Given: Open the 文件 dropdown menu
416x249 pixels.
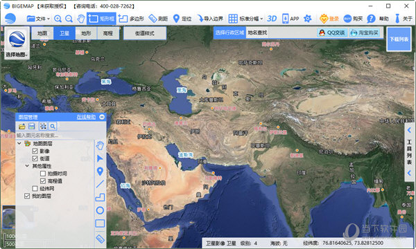Looking at the screenshot, I should click(38, 19).
